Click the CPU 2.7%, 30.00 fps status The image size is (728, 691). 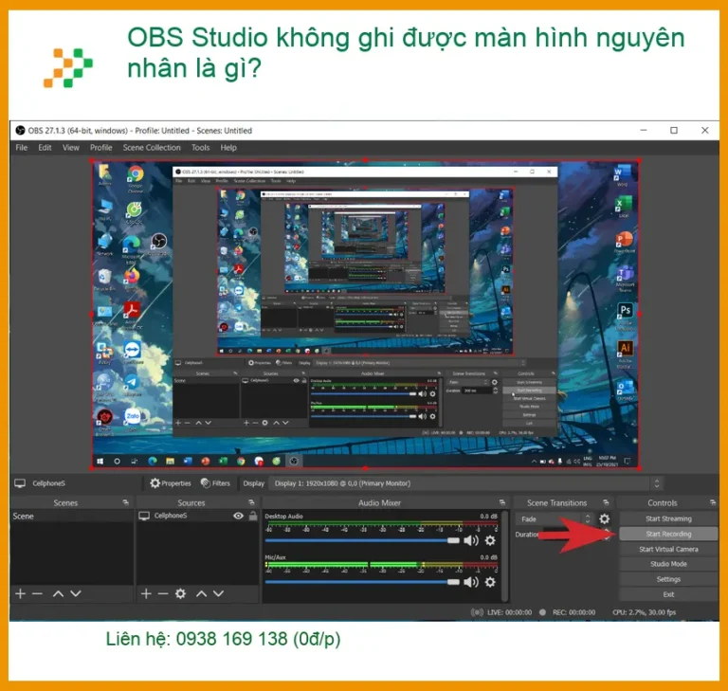click(645, 612)
